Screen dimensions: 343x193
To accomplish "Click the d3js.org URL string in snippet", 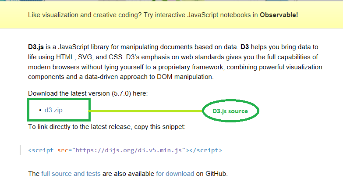I will pyautogui.click(x=131, y=150).
